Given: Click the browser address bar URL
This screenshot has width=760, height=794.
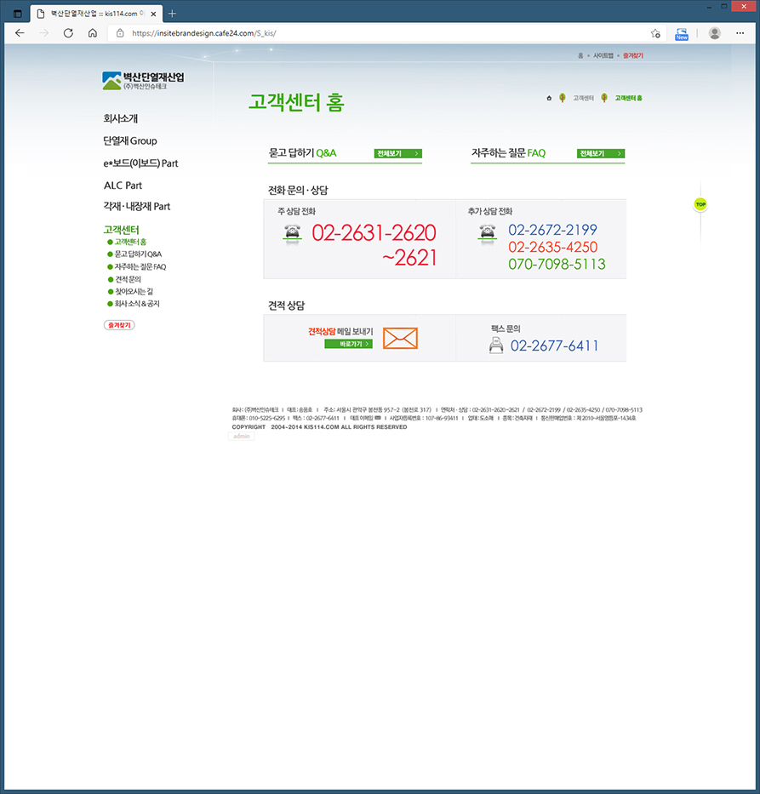Looking at the screenshot, I should point(204,33).
